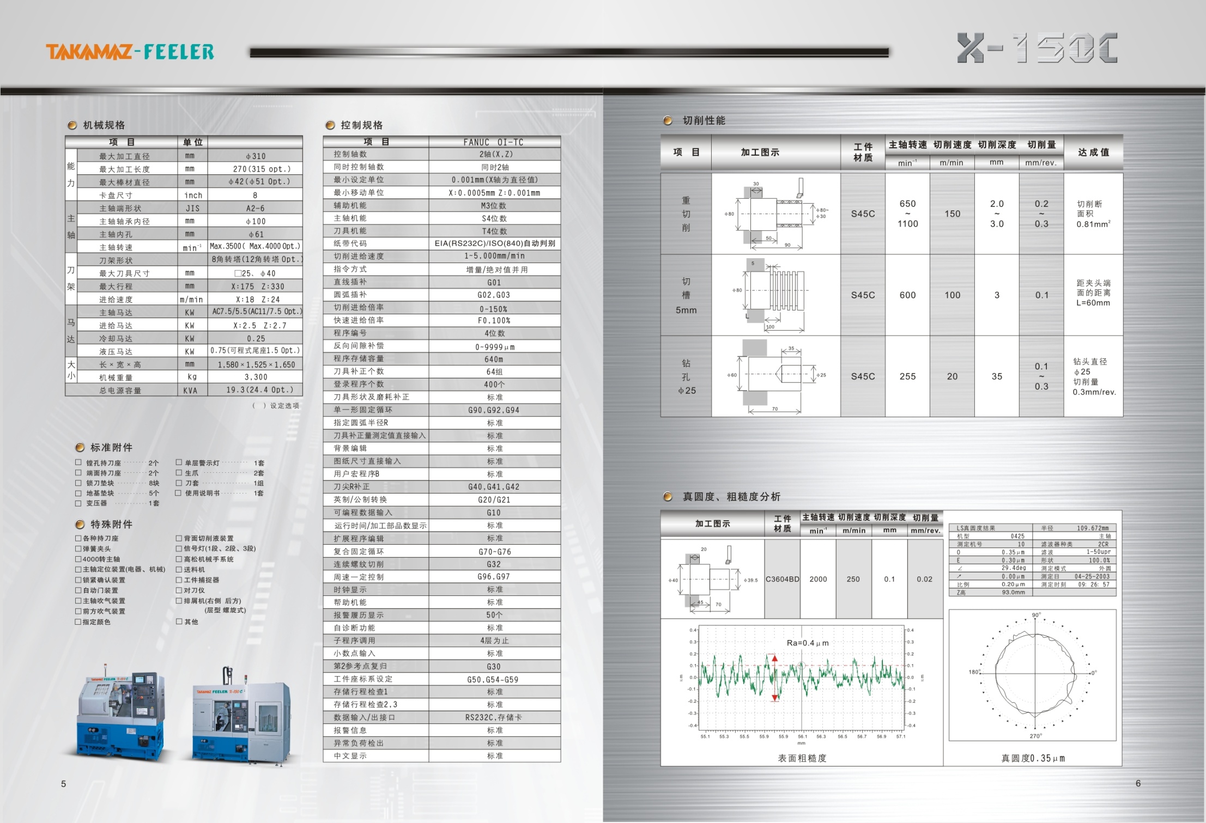This screenshot has height=823, width=1206.
Task: Click the gold bullet beside 真圆度、粗糙度分析
Action: 668,496
